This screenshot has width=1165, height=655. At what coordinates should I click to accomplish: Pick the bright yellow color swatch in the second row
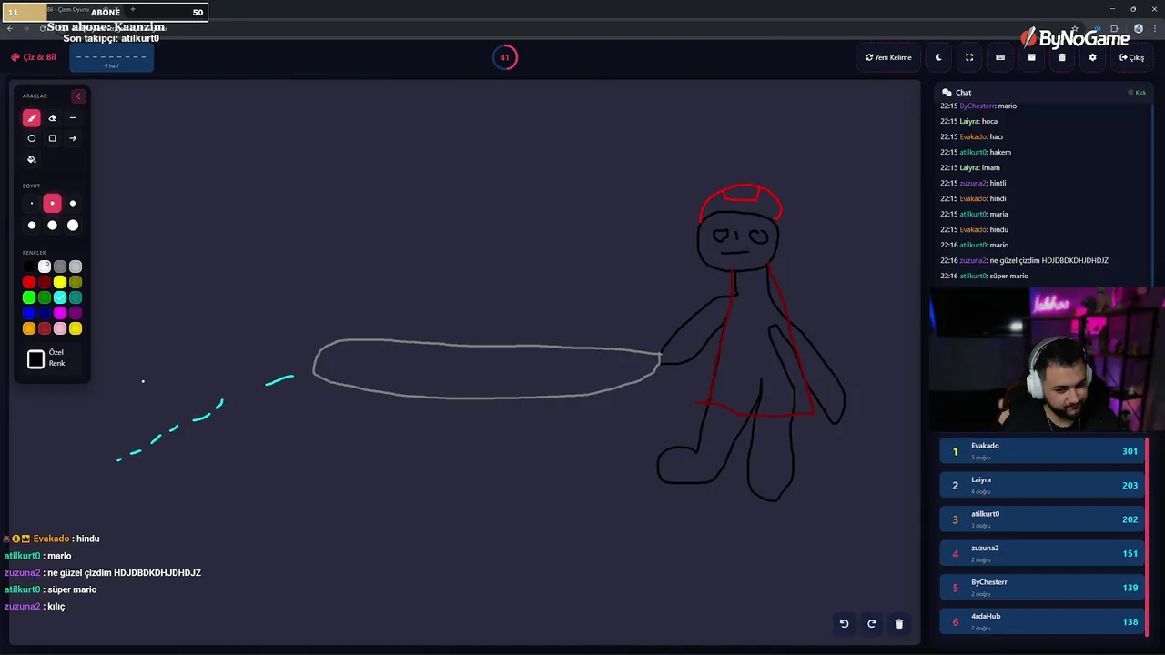(60, 282)
